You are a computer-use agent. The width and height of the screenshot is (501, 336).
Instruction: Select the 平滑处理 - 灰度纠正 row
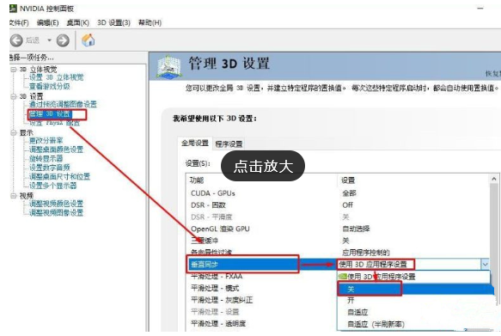tap(262, 300)
